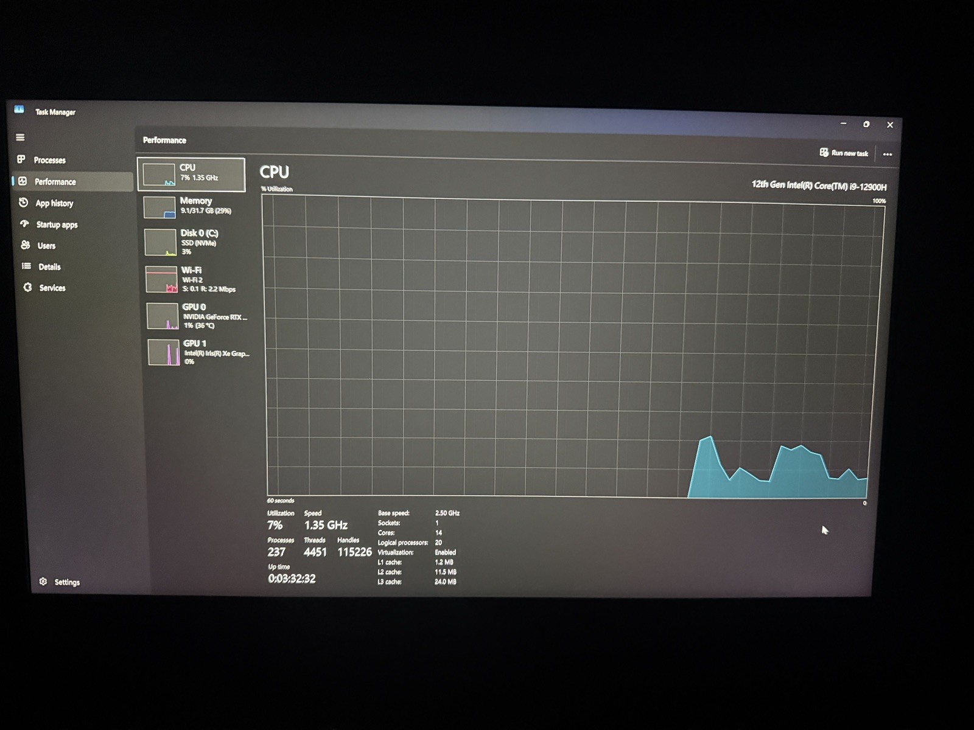Go to Startup apps page
The image size is (974, 730).
tap(57, 224)
